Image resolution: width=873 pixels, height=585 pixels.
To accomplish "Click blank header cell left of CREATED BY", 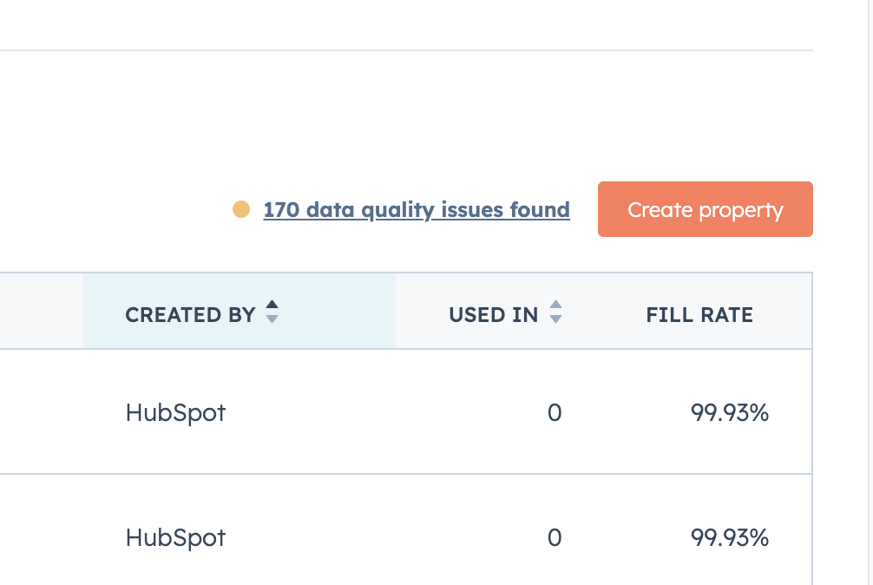I will 42,311.
